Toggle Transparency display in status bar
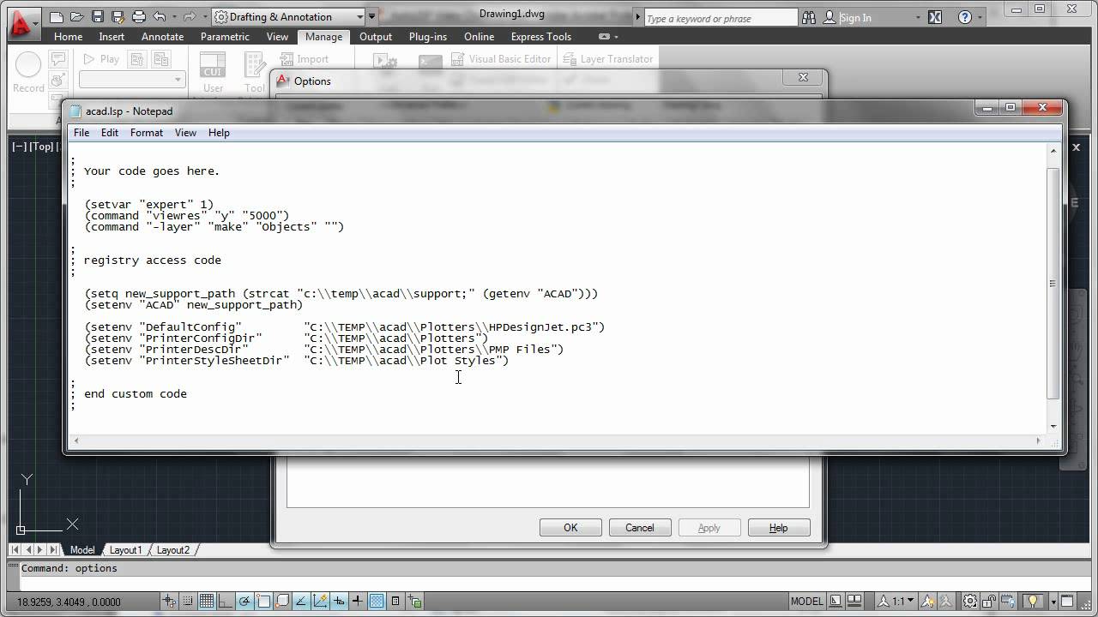The height and width of the screenshot is (617, 1098). tap(377, 602)
